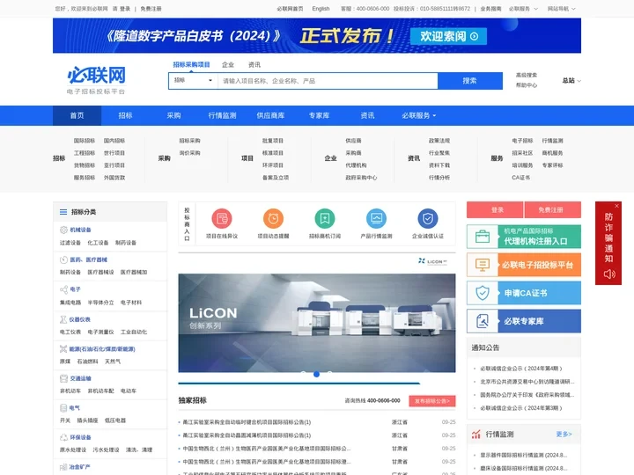Screen dimensions: 634x475
Task: Switch to the 企业 search tab
Action: [x=228, y=64]
